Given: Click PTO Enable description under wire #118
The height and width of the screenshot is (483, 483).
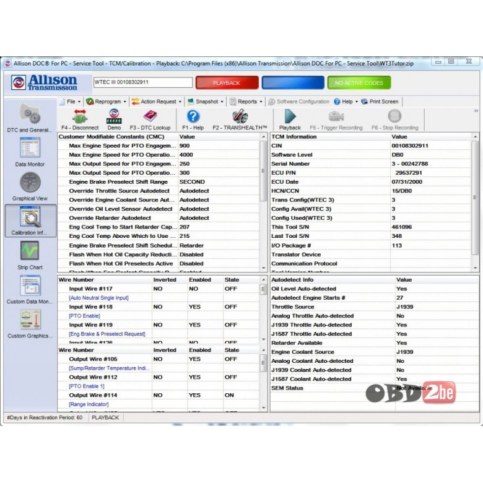Looking at the screenshot, I should (x=84, y=316).
